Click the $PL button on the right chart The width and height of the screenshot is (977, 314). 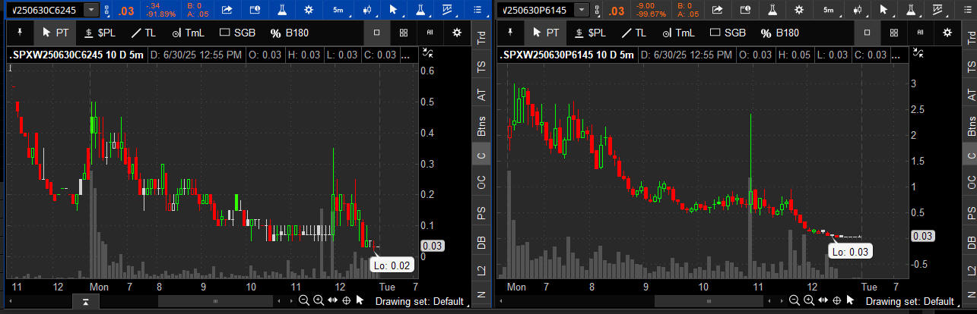tap(590, 33)
